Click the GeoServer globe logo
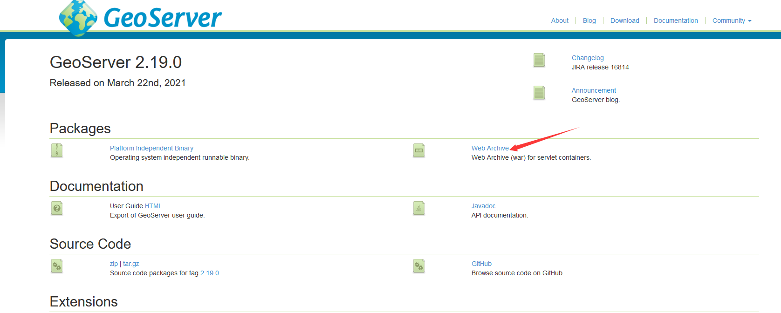 (x=78, y=18)
